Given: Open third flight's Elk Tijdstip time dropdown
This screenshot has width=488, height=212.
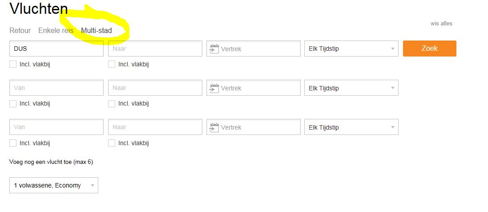Looking at the screenshot, I should click(351, 127).
